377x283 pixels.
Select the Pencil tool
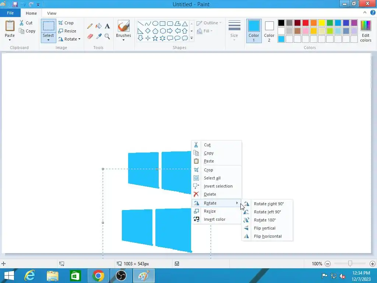[90, 26]
